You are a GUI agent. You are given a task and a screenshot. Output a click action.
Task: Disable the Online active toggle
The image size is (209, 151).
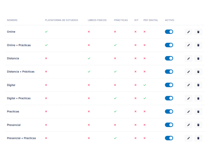pos(169,32)
